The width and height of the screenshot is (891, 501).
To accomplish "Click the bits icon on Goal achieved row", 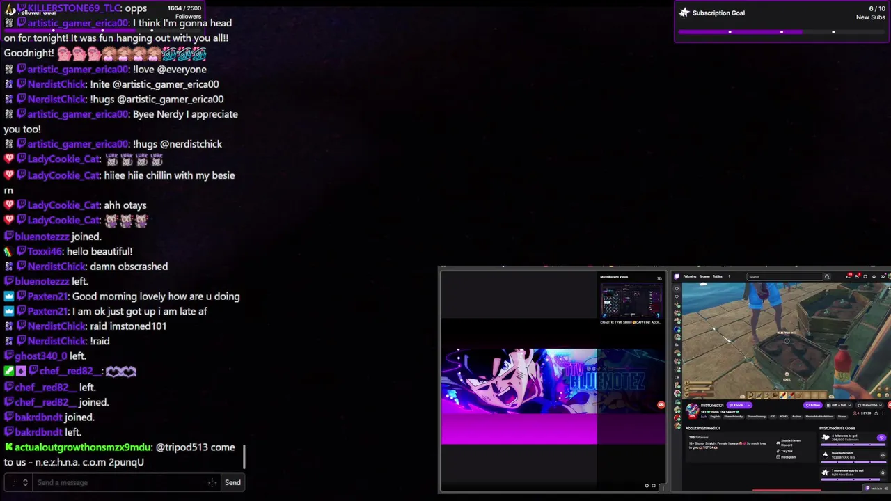I will pos(883,455).
